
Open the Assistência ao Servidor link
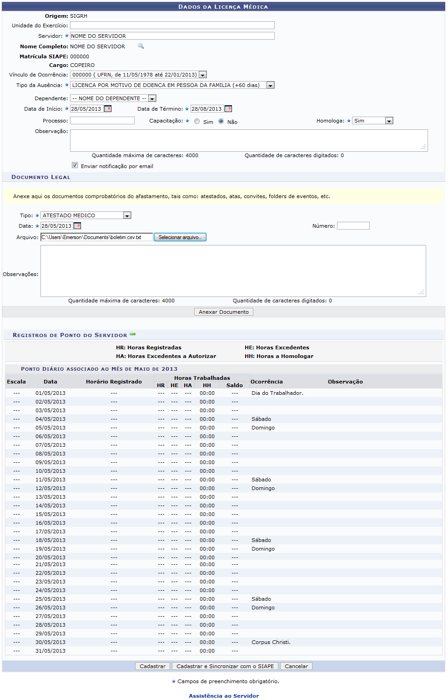pos(224,696)
